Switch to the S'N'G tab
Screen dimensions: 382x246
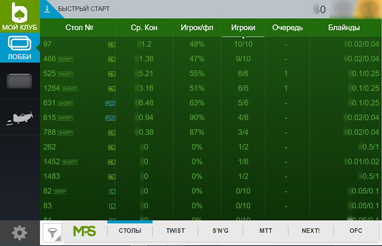[x=220, y=231]
